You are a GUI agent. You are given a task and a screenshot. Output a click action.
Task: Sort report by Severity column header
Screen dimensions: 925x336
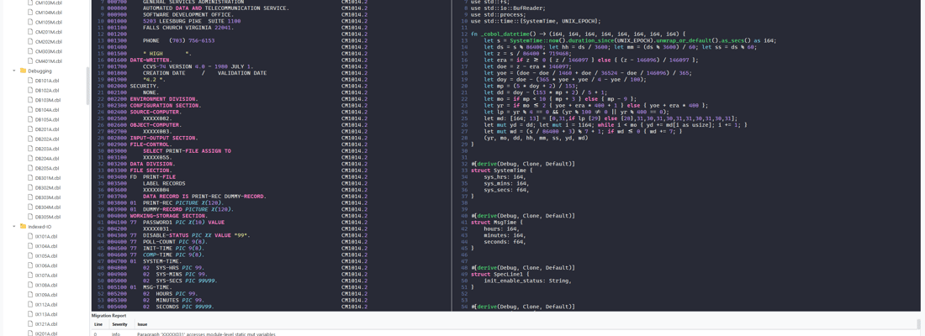click(119, 324)
